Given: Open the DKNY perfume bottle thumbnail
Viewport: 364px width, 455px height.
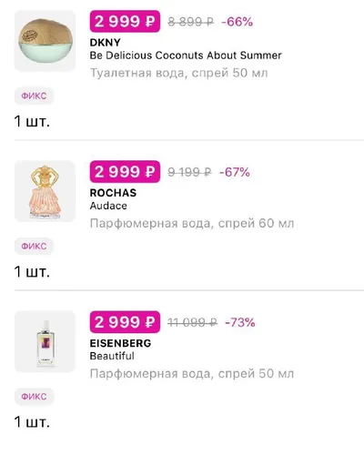Looking at the screenshot, I should pyautogui.click(x=45, y=41).
